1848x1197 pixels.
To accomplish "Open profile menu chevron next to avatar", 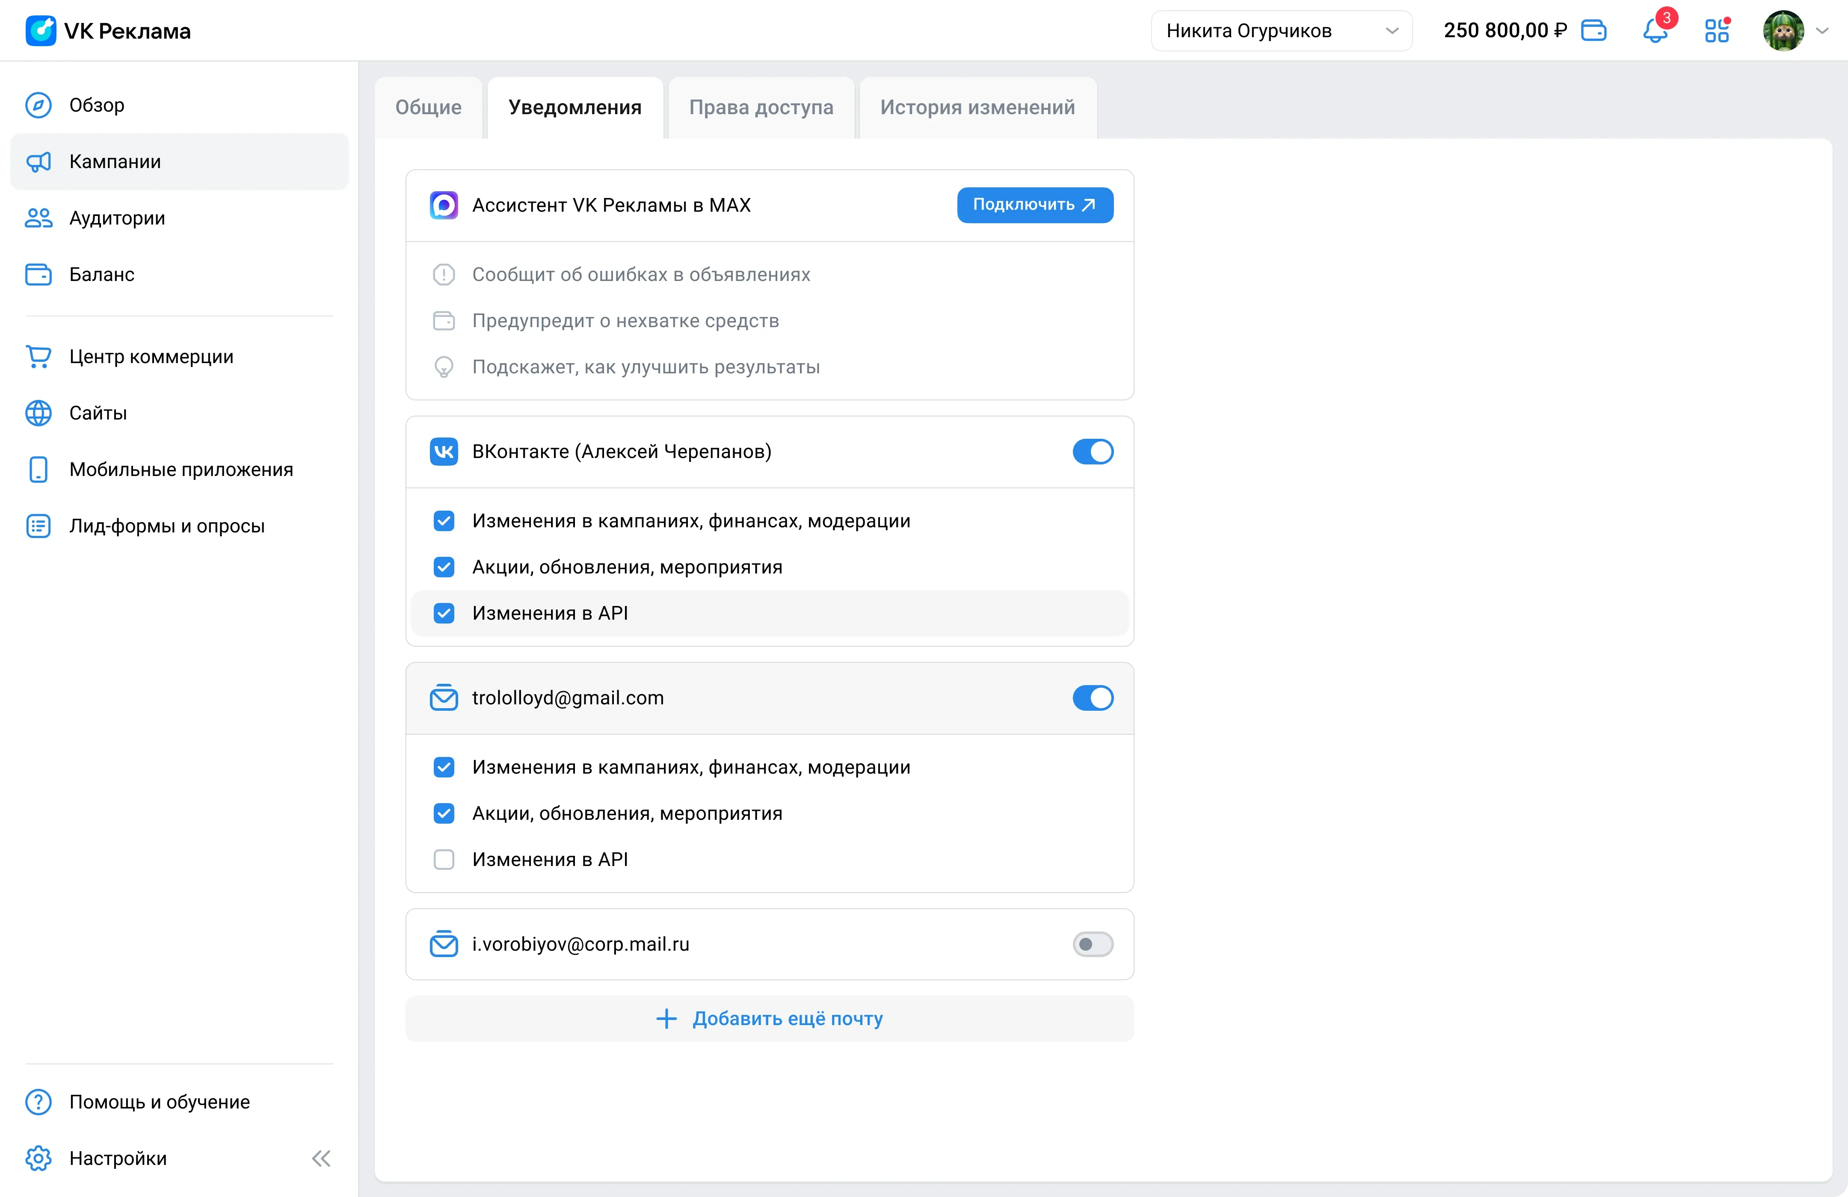I will point(1822,31).
